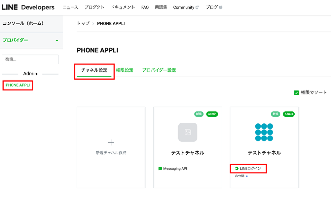Open the ニュース menu item
The height and width of the screenshot is (204, 331).
(x=70, y=7)
